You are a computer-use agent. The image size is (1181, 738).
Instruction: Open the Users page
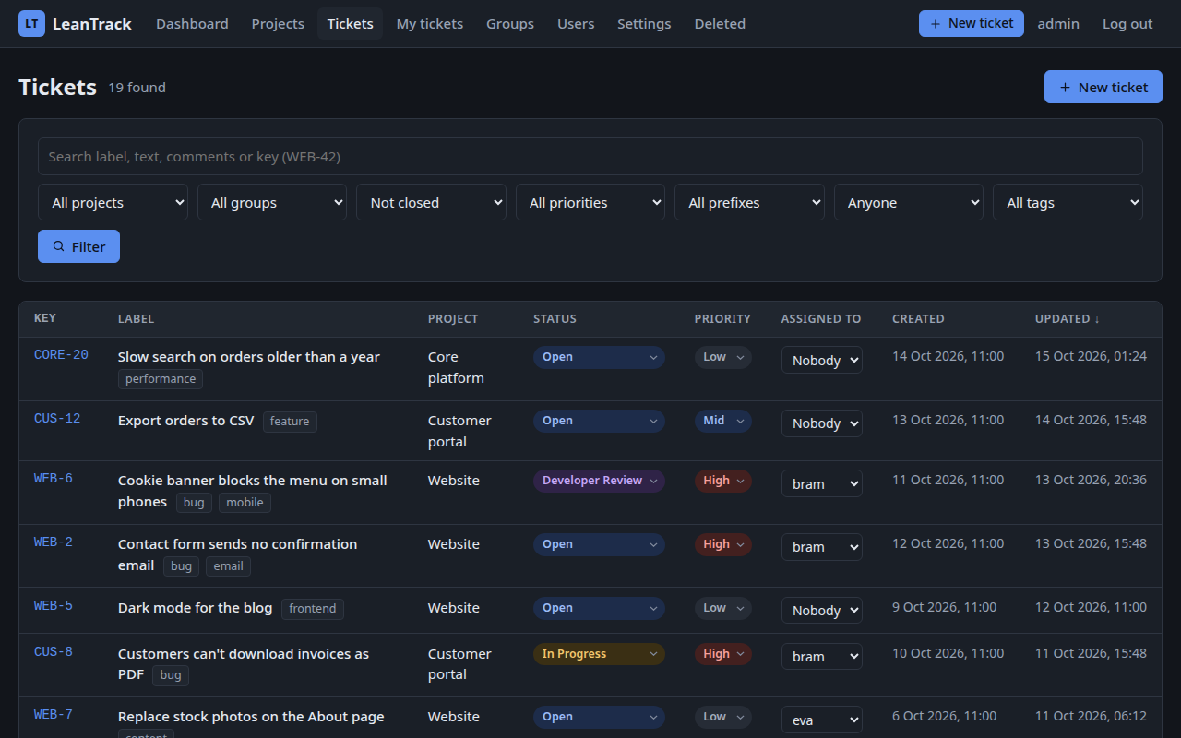click(x=576, y=24)
